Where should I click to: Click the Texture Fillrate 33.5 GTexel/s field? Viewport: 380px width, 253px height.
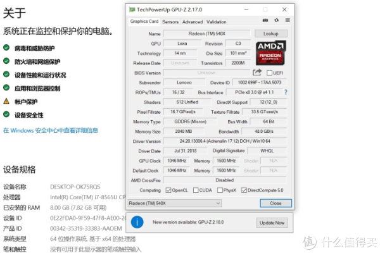[x=264, y=111]
